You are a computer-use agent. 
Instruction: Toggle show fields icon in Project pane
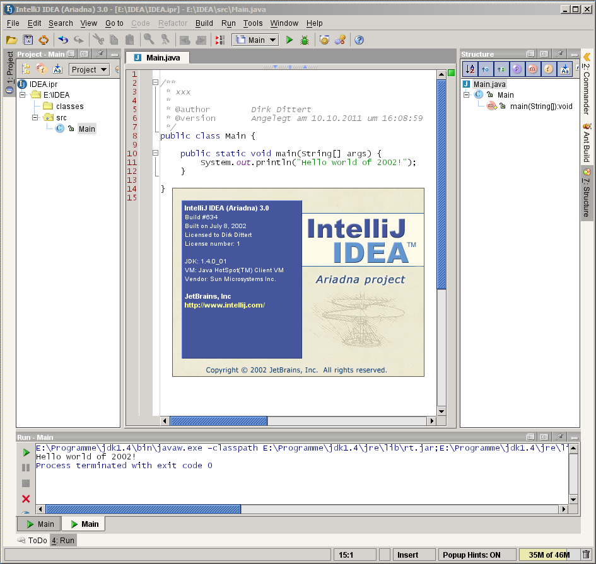click(x=42, y=69)
